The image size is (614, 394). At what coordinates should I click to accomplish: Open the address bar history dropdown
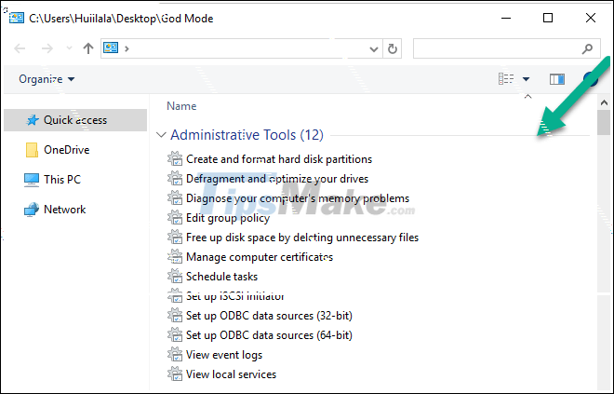(x=374, y=49)
